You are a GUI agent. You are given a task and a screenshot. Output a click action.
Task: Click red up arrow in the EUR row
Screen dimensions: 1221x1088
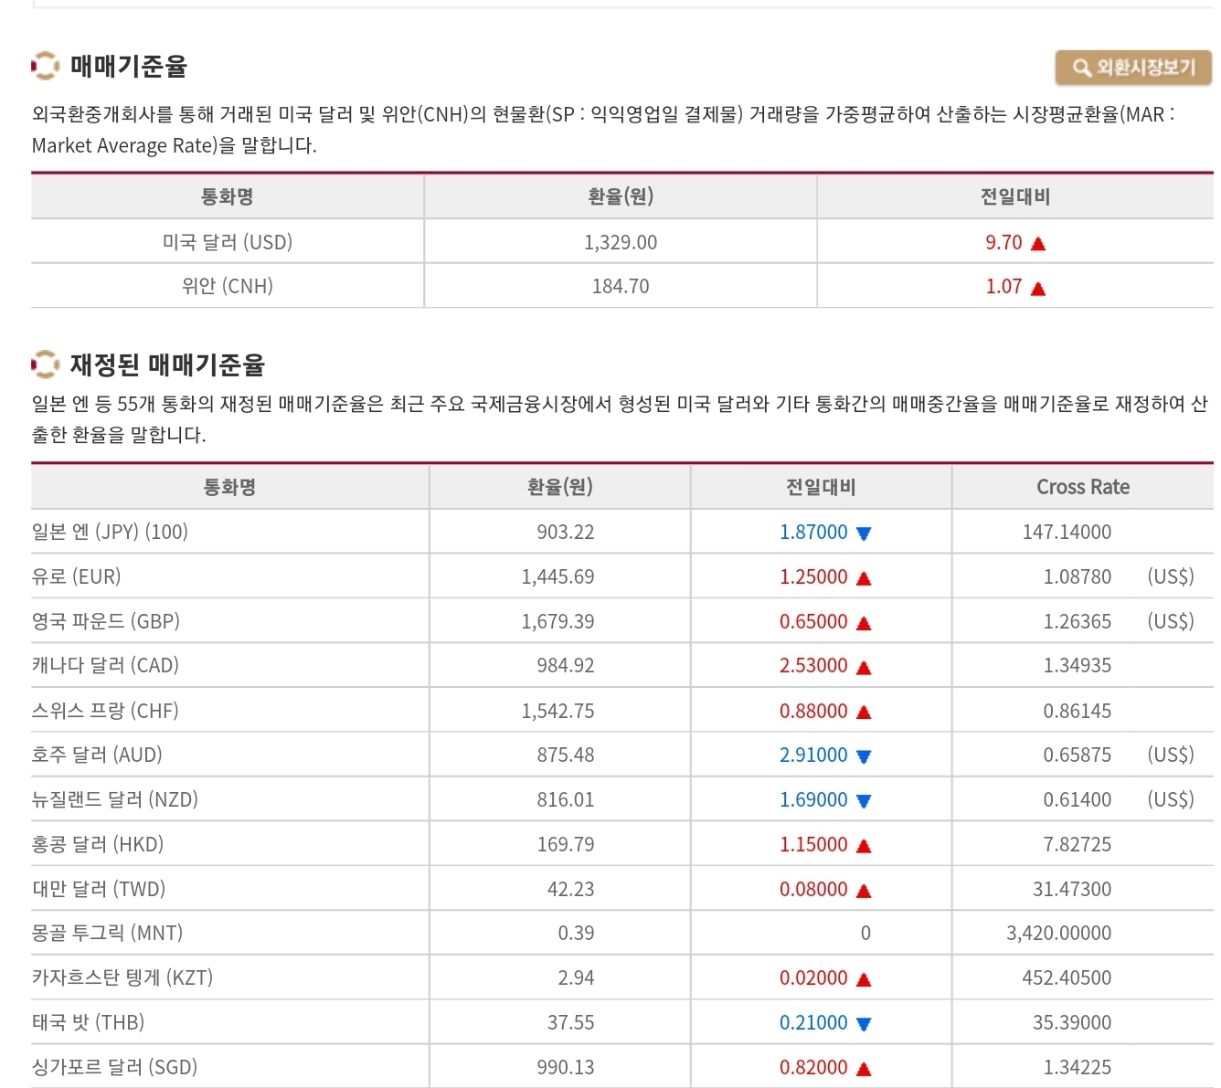[864, 578]
